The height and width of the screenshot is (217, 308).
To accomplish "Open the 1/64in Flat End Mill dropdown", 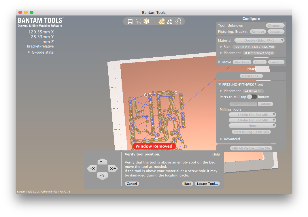I will 252,120.
